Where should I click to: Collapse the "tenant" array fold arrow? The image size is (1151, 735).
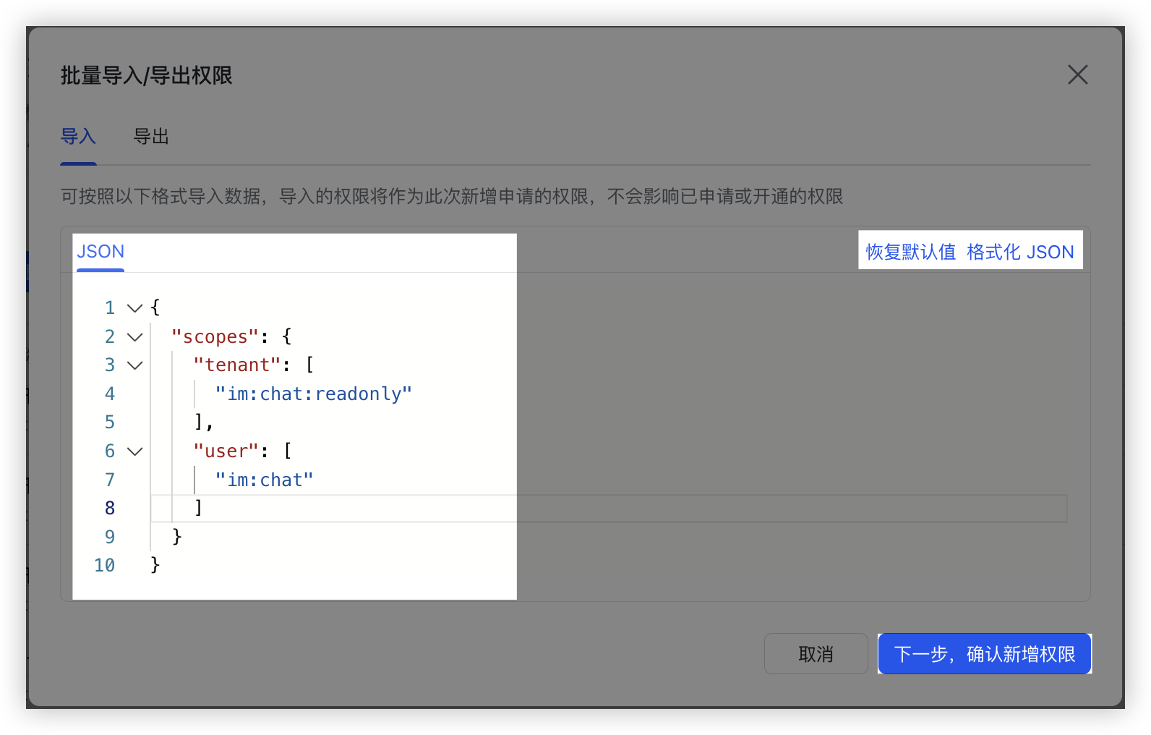click(134, 365)
